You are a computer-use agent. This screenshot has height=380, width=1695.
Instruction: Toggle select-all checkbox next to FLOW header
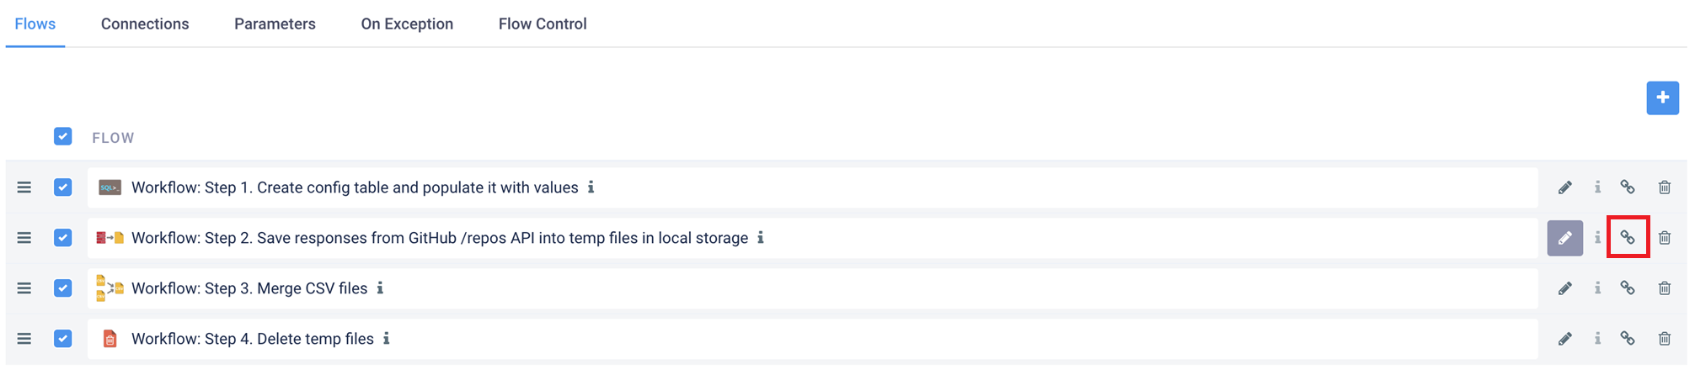[63, 136]
